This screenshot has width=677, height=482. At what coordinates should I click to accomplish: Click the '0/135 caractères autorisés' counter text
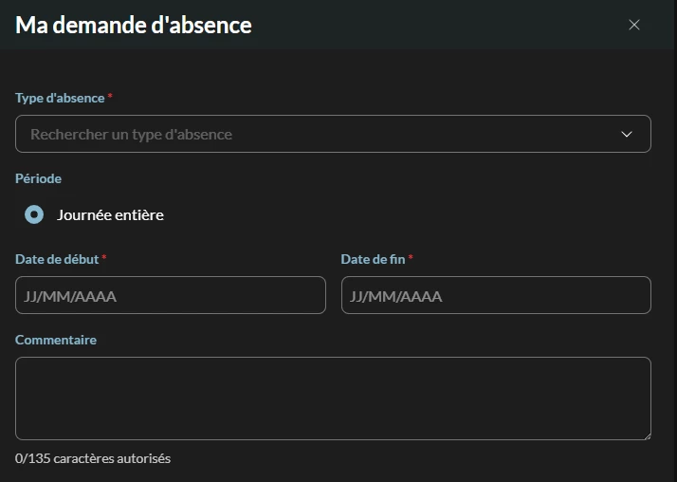(x=93, y=458)
